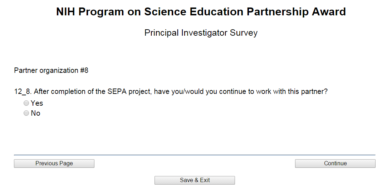This screenshot has width=392, height=196.
Task: Click the Partner organization #8 label
Action: point(51,70)
